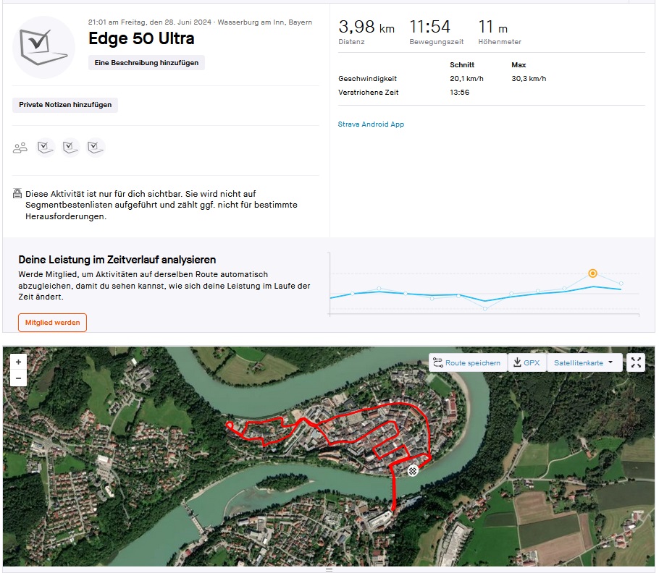Click Private Notizen hinzufügen
The image size is (659, 573).
(65, 105)
